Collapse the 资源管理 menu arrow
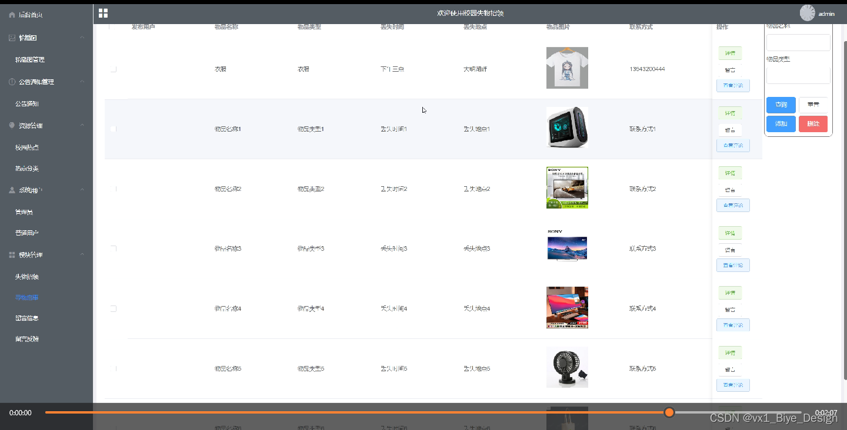The image size is (847, 430). pos(82,126)
